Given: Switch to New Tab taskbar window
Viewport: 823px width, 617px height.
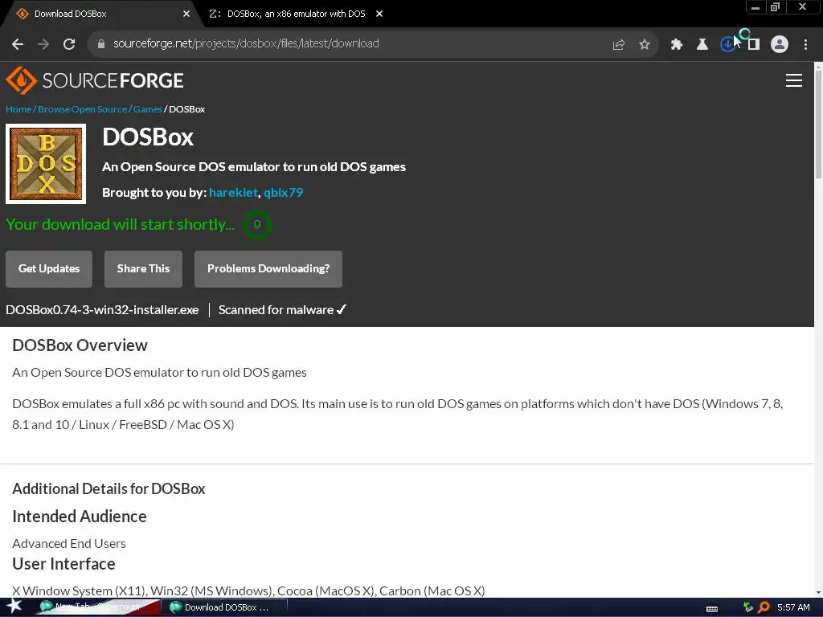Looking at the screenshot, I should (x=97, y=607).
